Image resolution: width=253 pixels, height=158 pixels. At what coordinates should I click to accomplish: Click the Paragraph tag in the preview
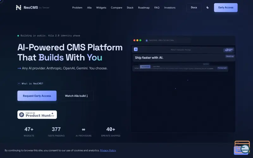point(222,68)
